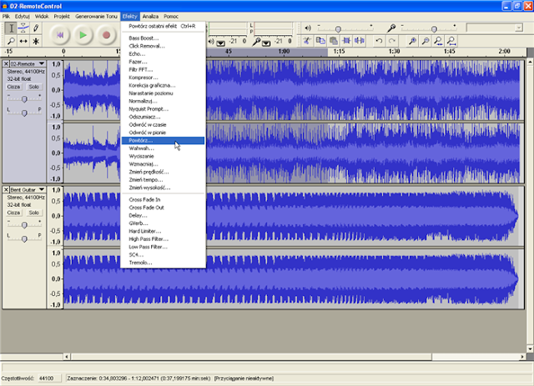The image size is (534, 386).
Task: Click the Undo arrow icon
Action: (x=380, y=40)
